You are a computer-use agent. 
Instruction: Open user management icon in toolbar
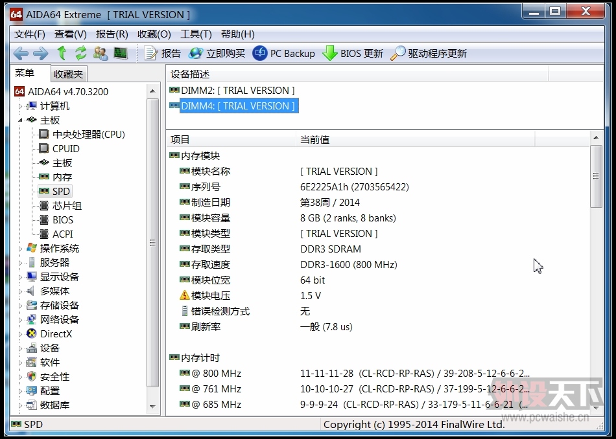click(101, 53)
